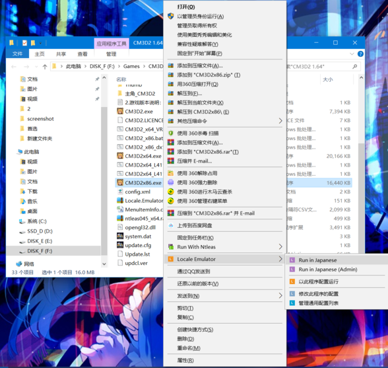Click the icon beside 使用 360进行木马云查杀
The image size is (388, 368).
[x=170, y=192]
